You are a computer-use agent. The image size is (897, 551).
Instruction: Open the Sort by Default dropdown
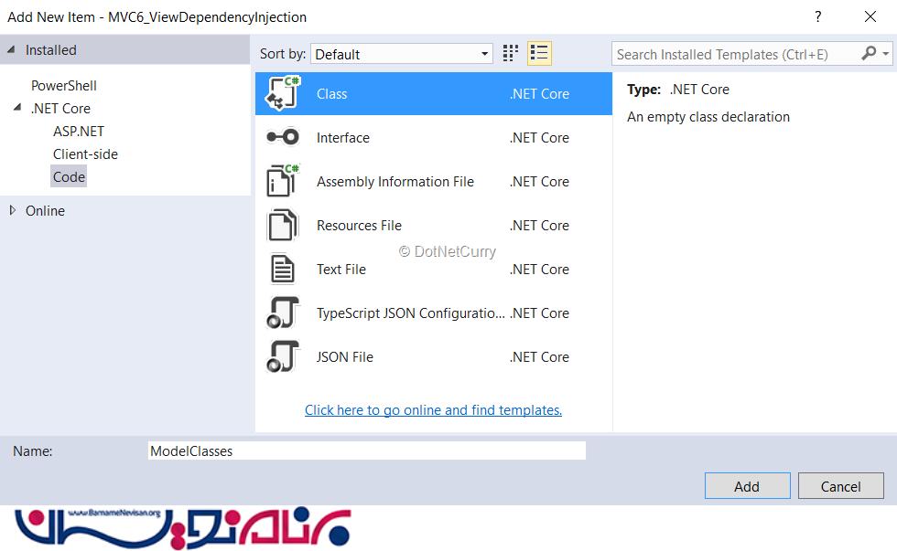(x=402, y=54)
